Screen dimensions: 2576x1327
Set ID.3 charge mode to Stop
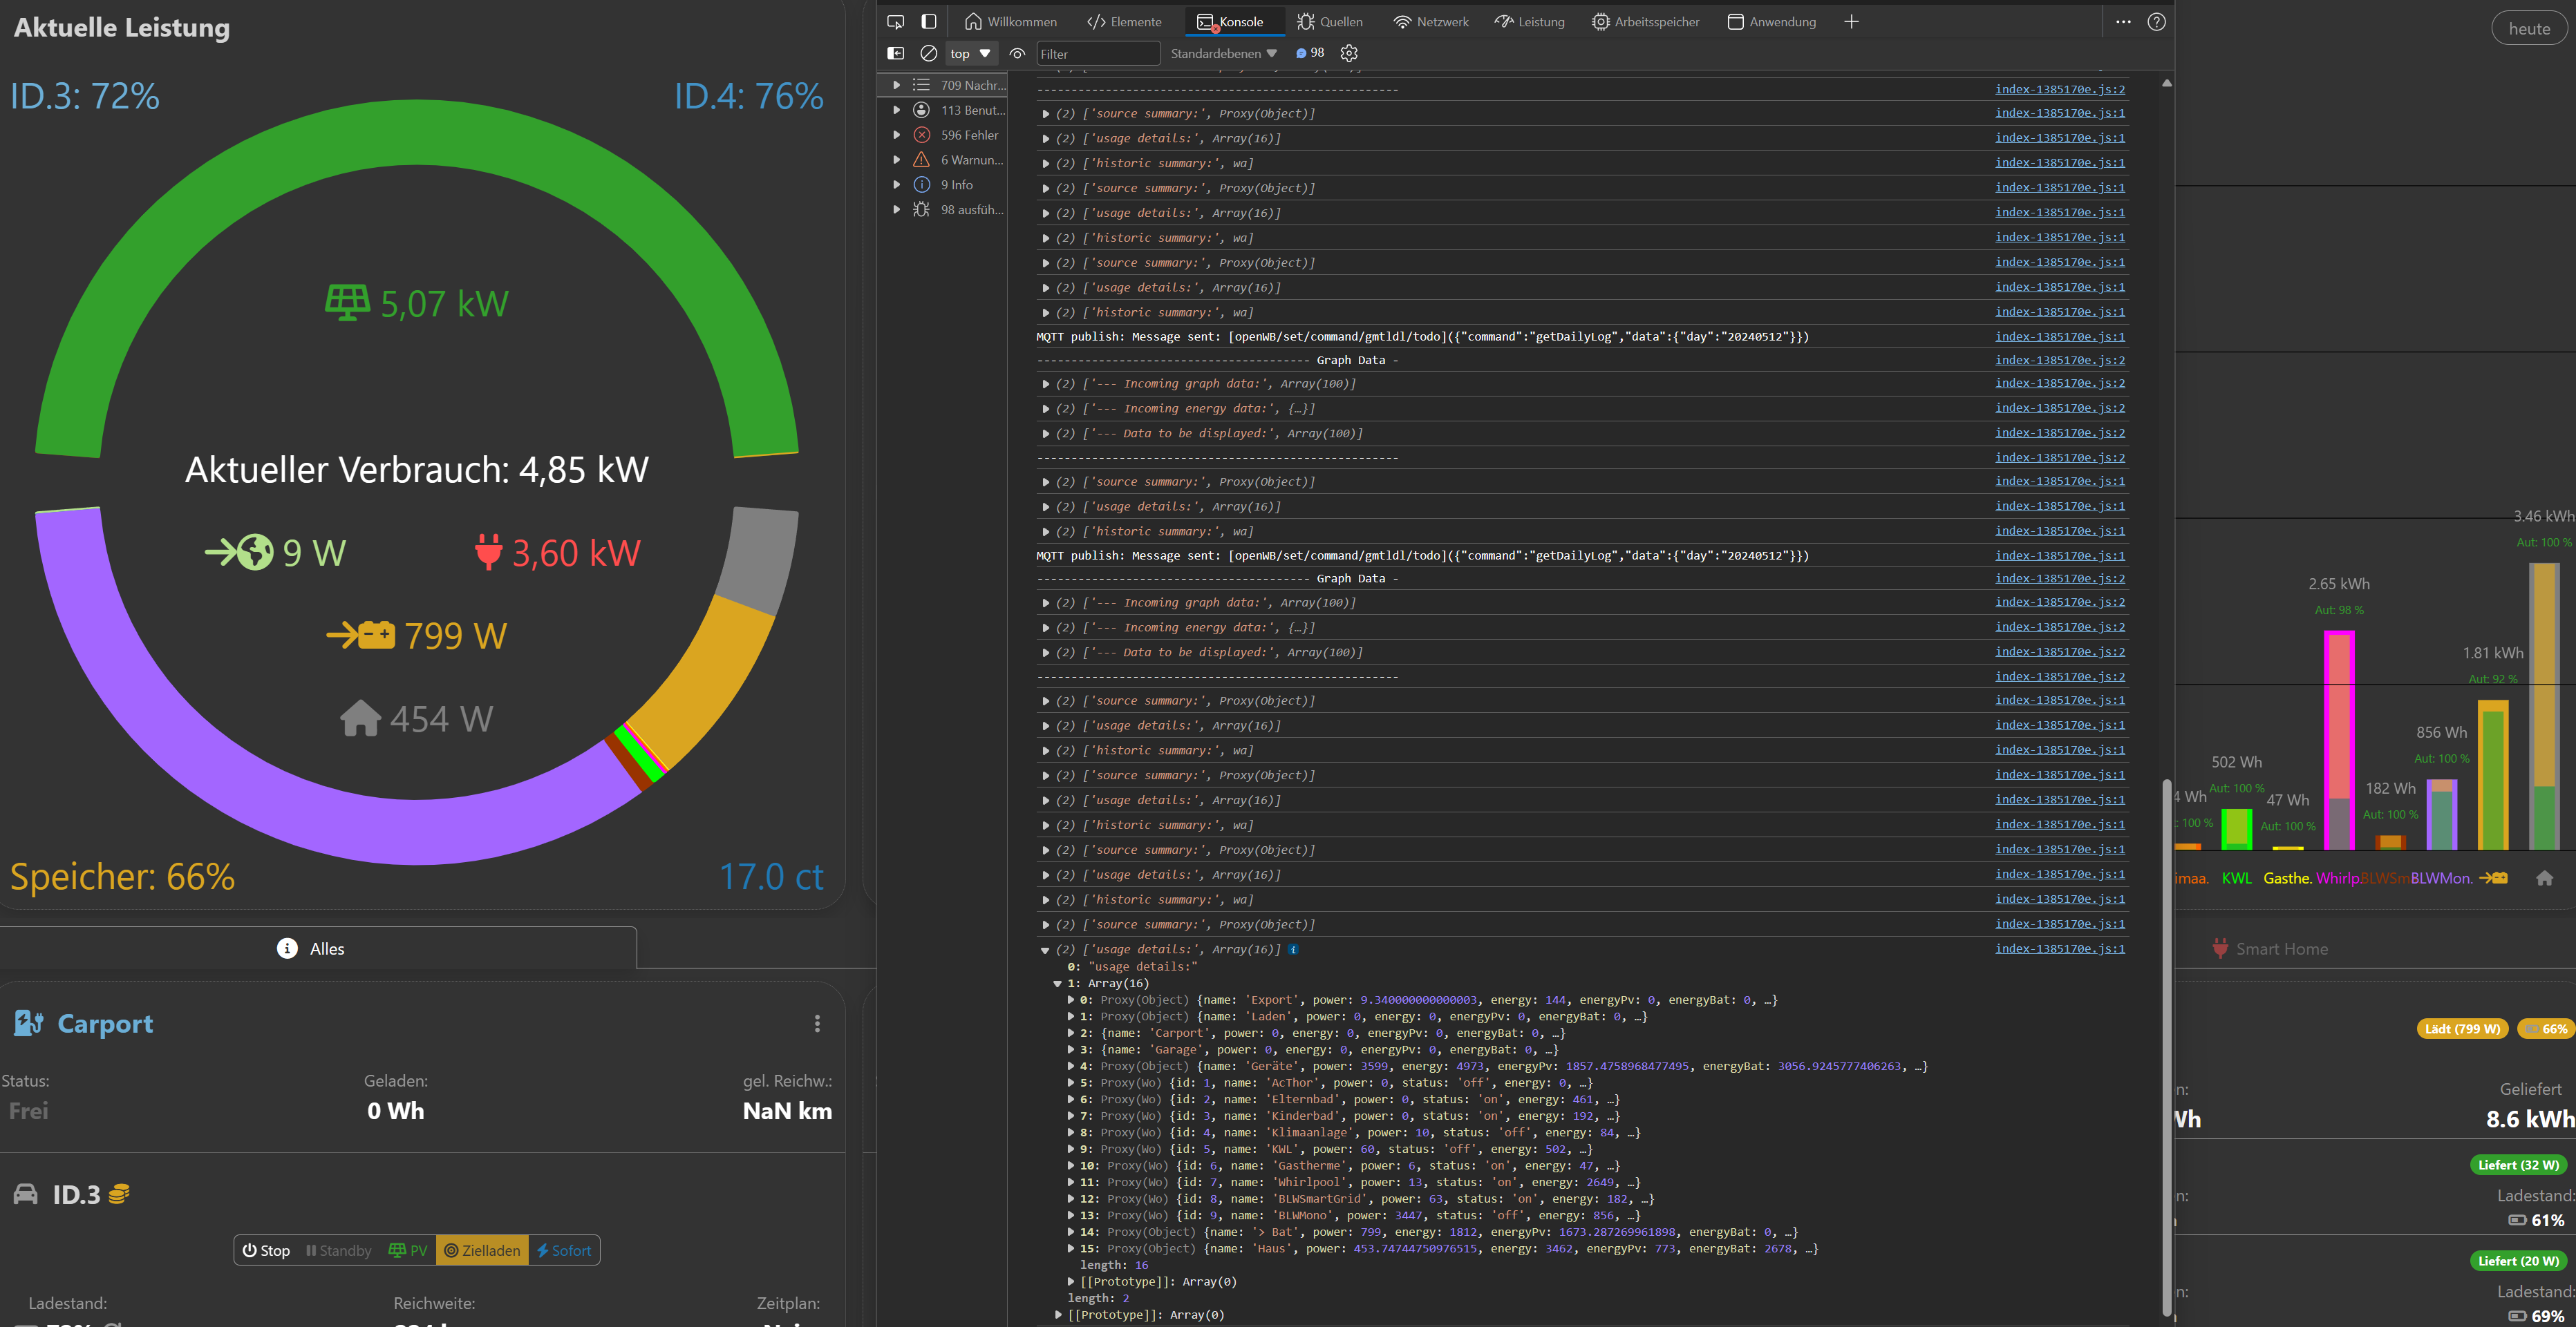point(266,1250)
